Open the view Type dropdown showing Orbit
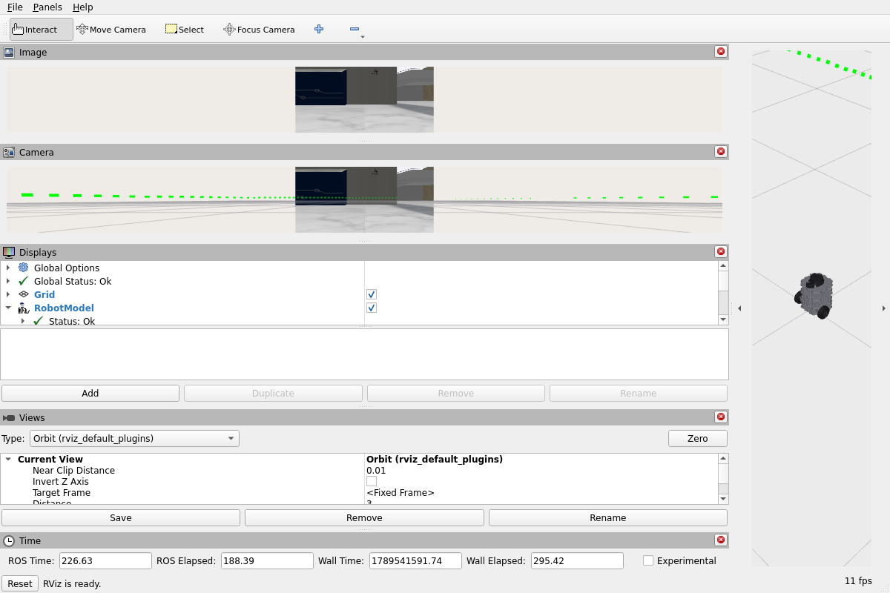The width and height of the screenshot is (890, 593). tap(134, 438)
